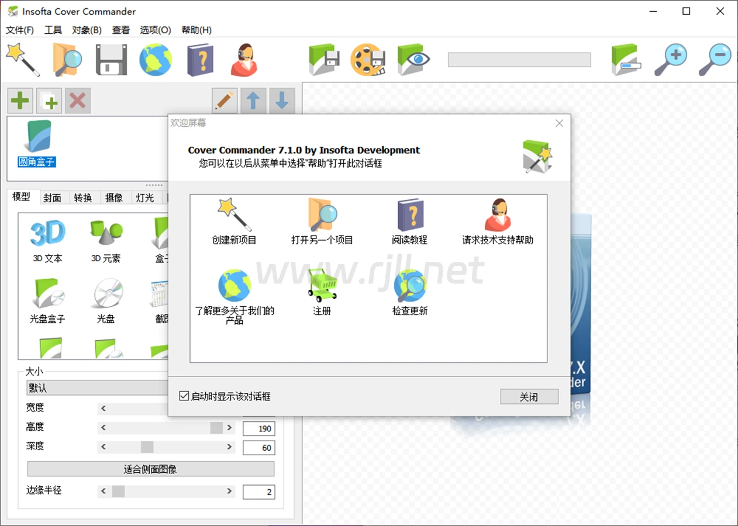Image resolution: width=738 pixels, height=526 pixels.
Task: Click the 适合侧面图像 button
Action: (x=150, y=469)
